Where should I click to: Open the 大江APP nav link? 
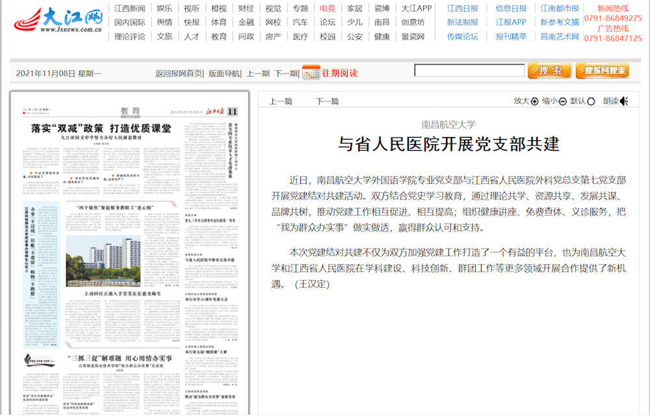pos(416,8)
